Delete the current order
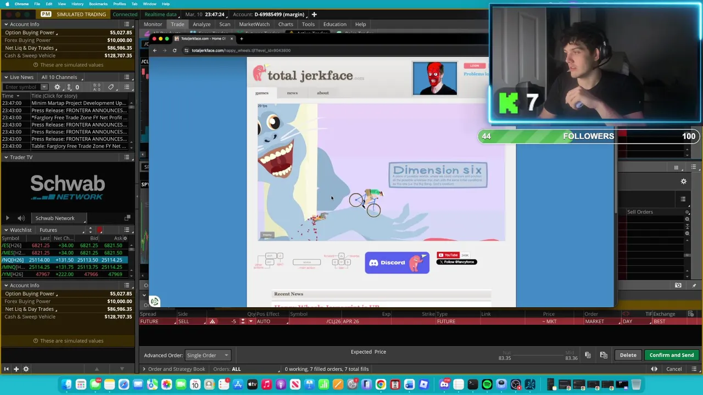 click(x=628, y=355)
